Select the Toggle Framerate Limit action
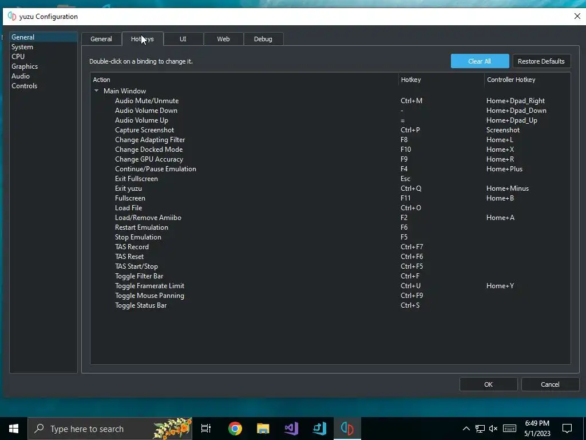586x440 pixels. tap(149, 285)
